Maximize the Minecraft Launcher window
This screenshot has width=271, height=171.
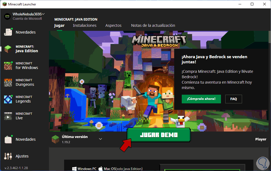(x=252, y=4)
